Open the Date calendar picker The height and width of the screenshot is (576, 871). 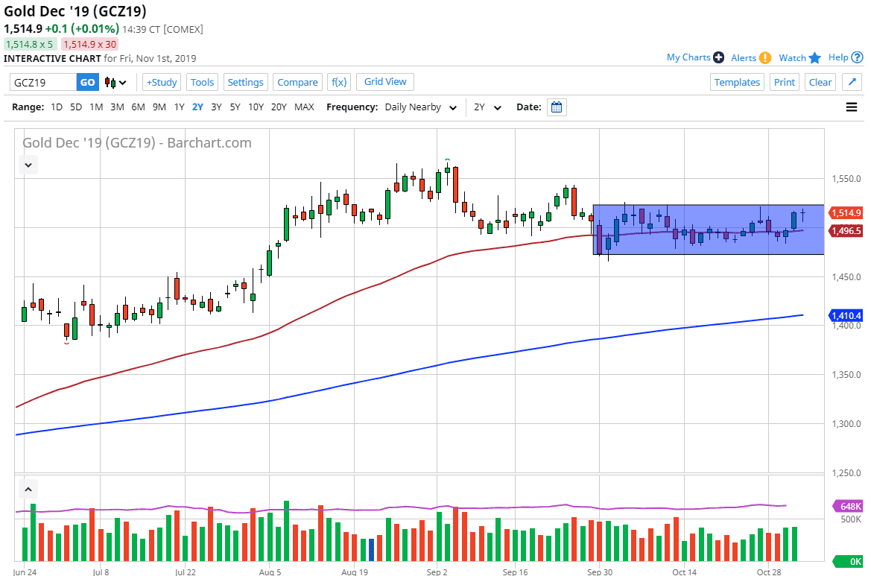click(556, 107)
